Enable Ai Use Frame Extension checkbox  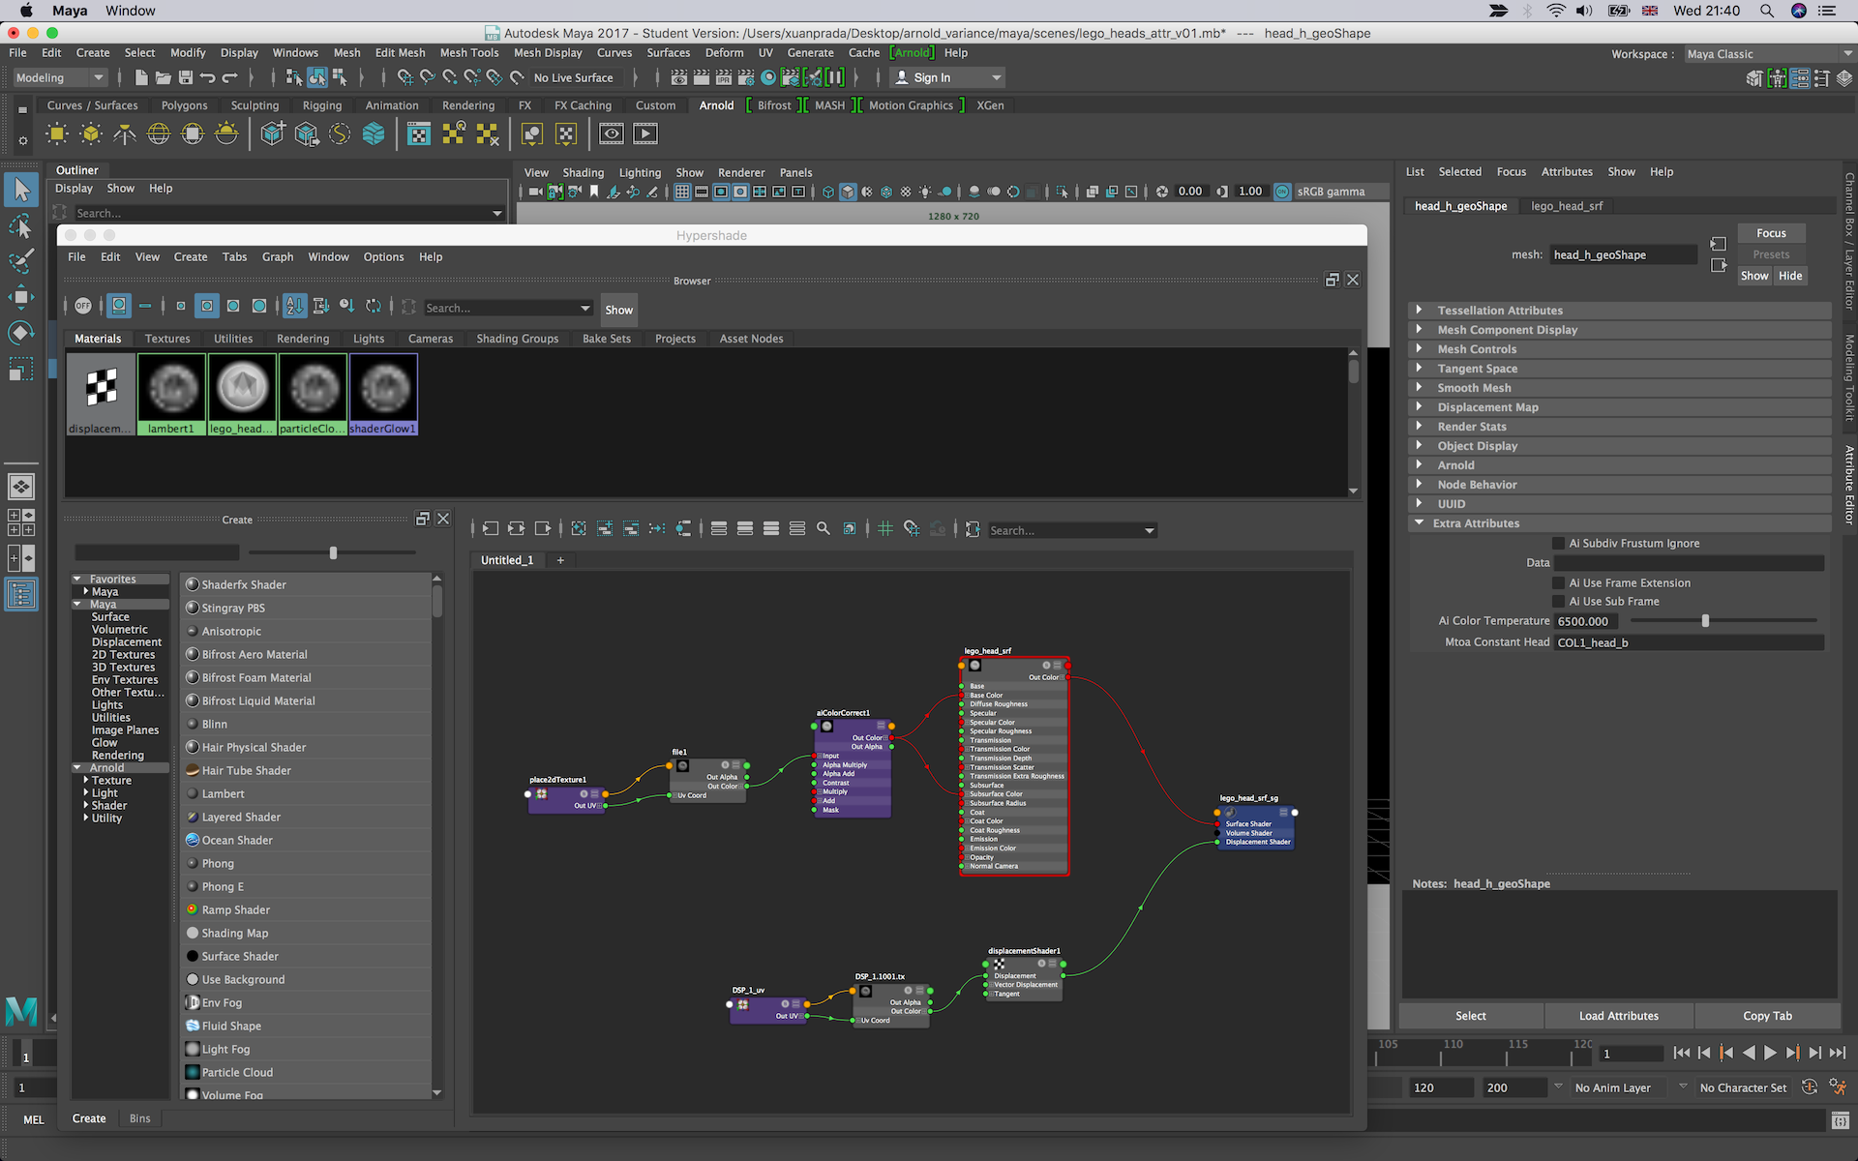(1558, 583)
